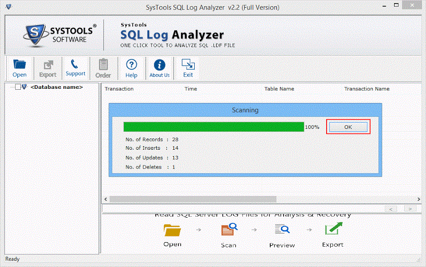Click the title bar application icon
Image resolution: width=426 pixels, height=267 pixels.
point(9,7)
